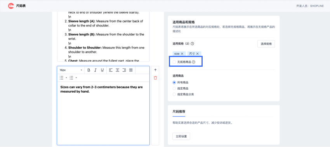Apply numbered list formatting
The width and height of the screenshot is (330, 147).
click(71, 78)
